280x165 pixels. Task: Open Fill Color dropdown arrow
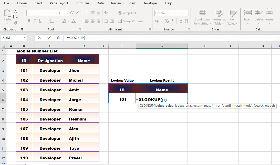pyautogui.click(x=68, y=21)
